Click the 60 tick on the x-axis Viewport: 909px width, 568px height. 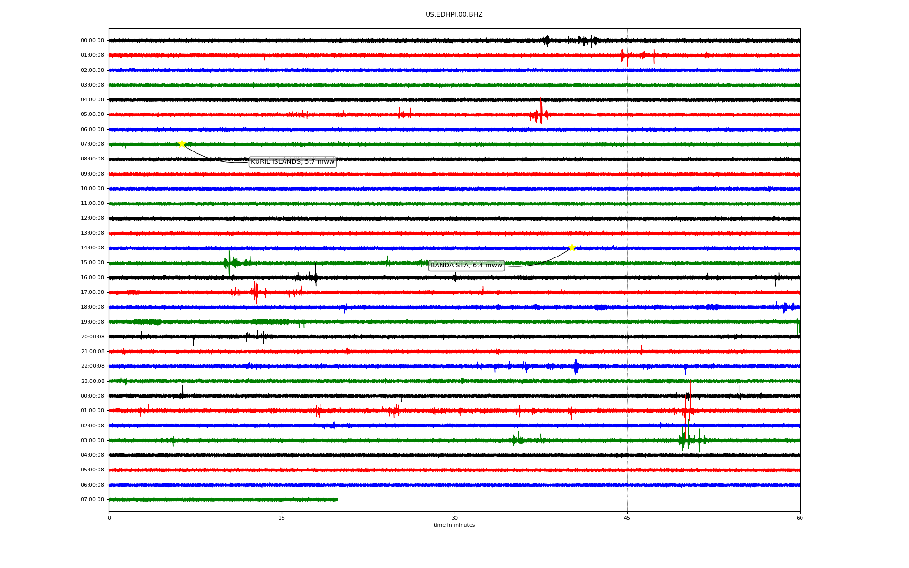point(799,518)
